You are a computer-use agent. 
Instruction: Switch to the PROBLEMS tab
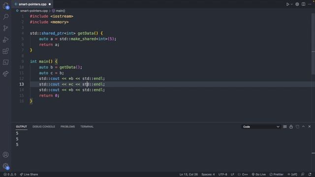68,127
